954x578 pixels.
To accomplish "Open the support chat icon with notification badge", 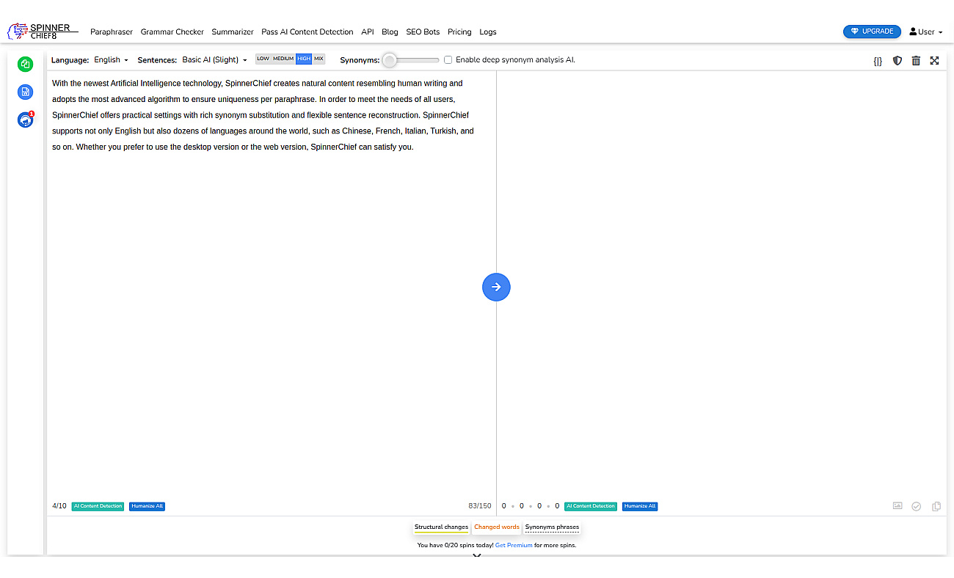I will coord(26,120).
